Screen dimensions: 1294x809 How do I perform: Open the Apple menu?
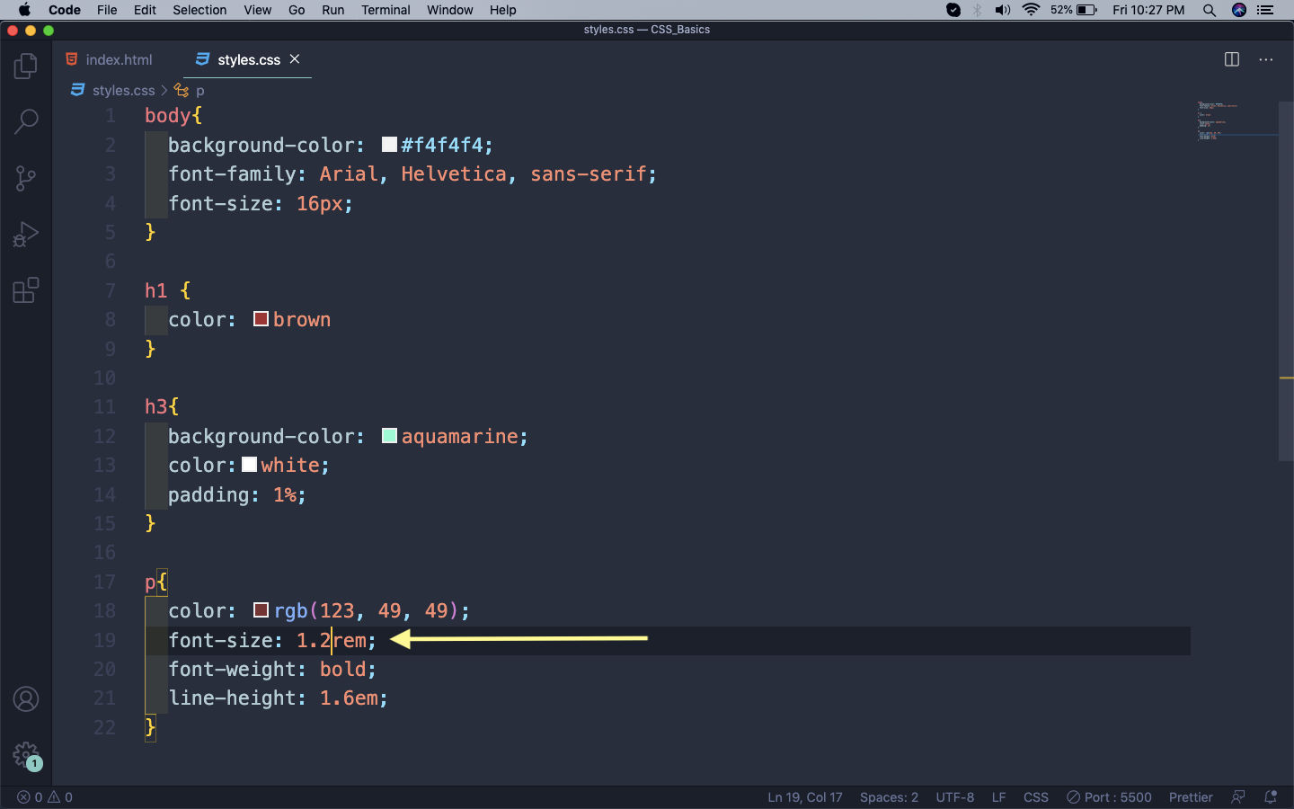[x=24, y=10]
